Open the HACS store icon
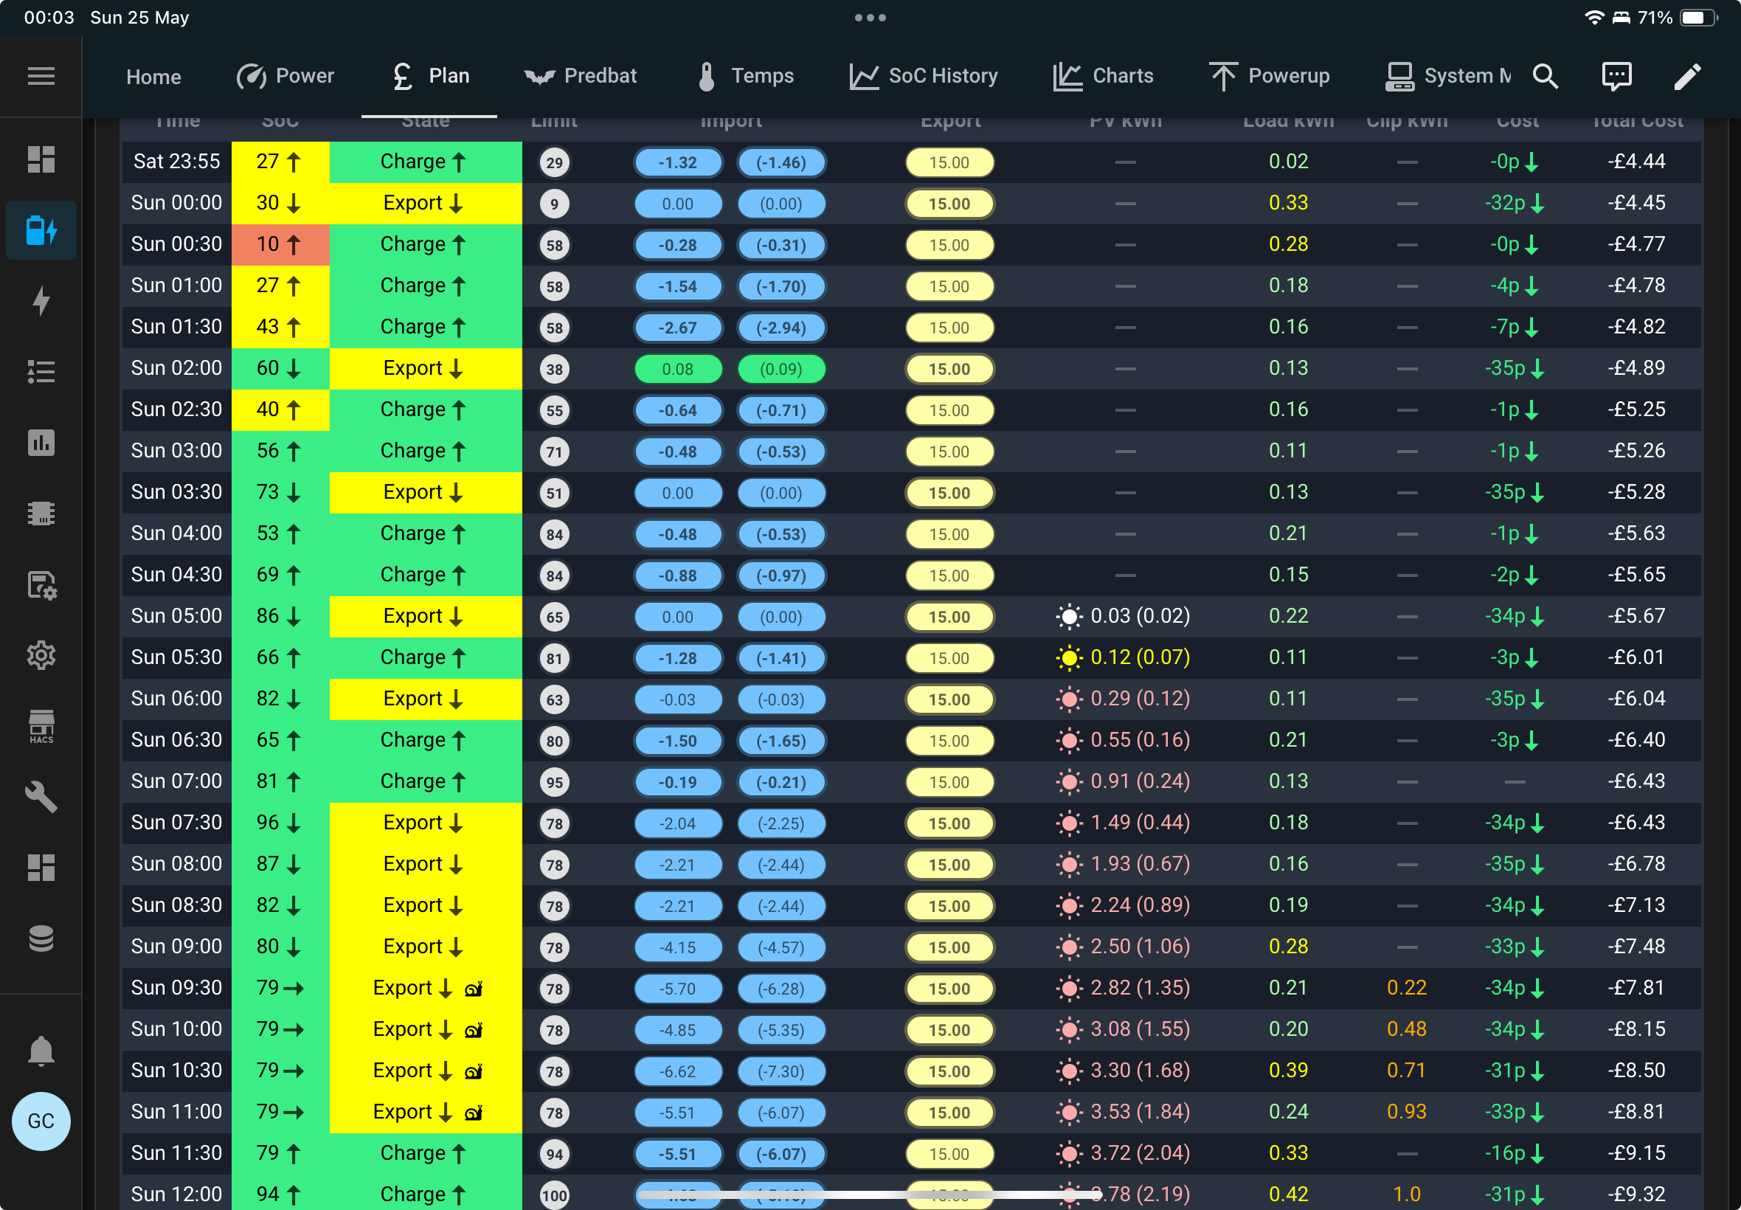1741x1210 pixels. 41,726
